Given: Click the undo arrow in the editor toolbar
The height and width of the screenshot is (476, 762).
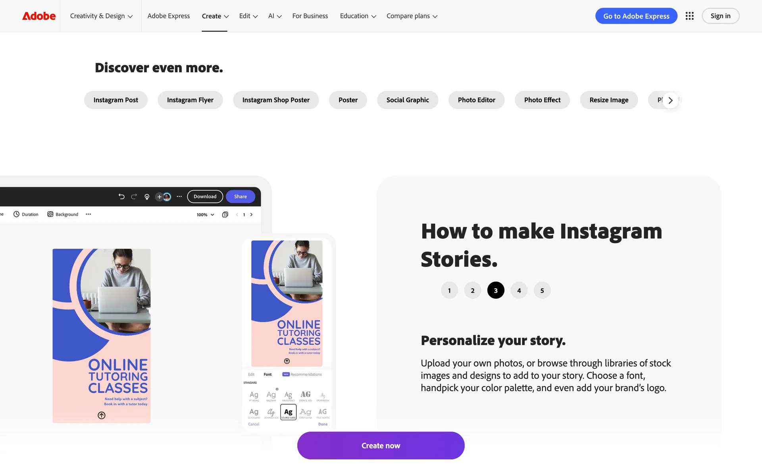Looking at the screenshot, I should pos(121,196).
